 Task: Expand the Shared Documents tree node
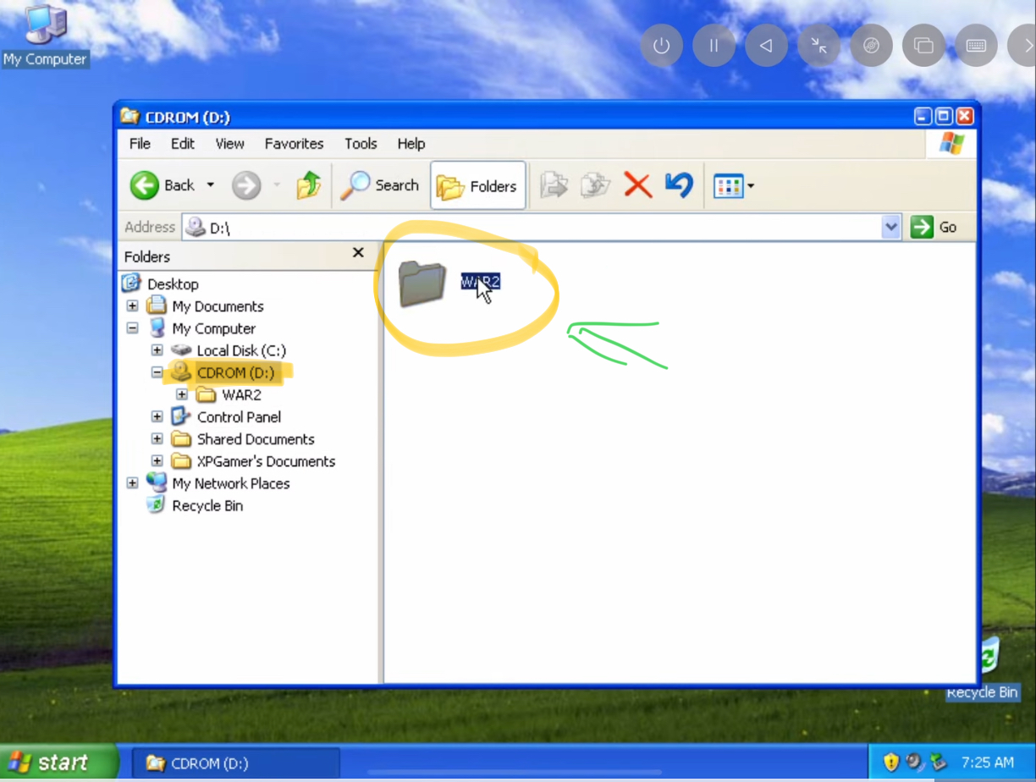(157, 438)
